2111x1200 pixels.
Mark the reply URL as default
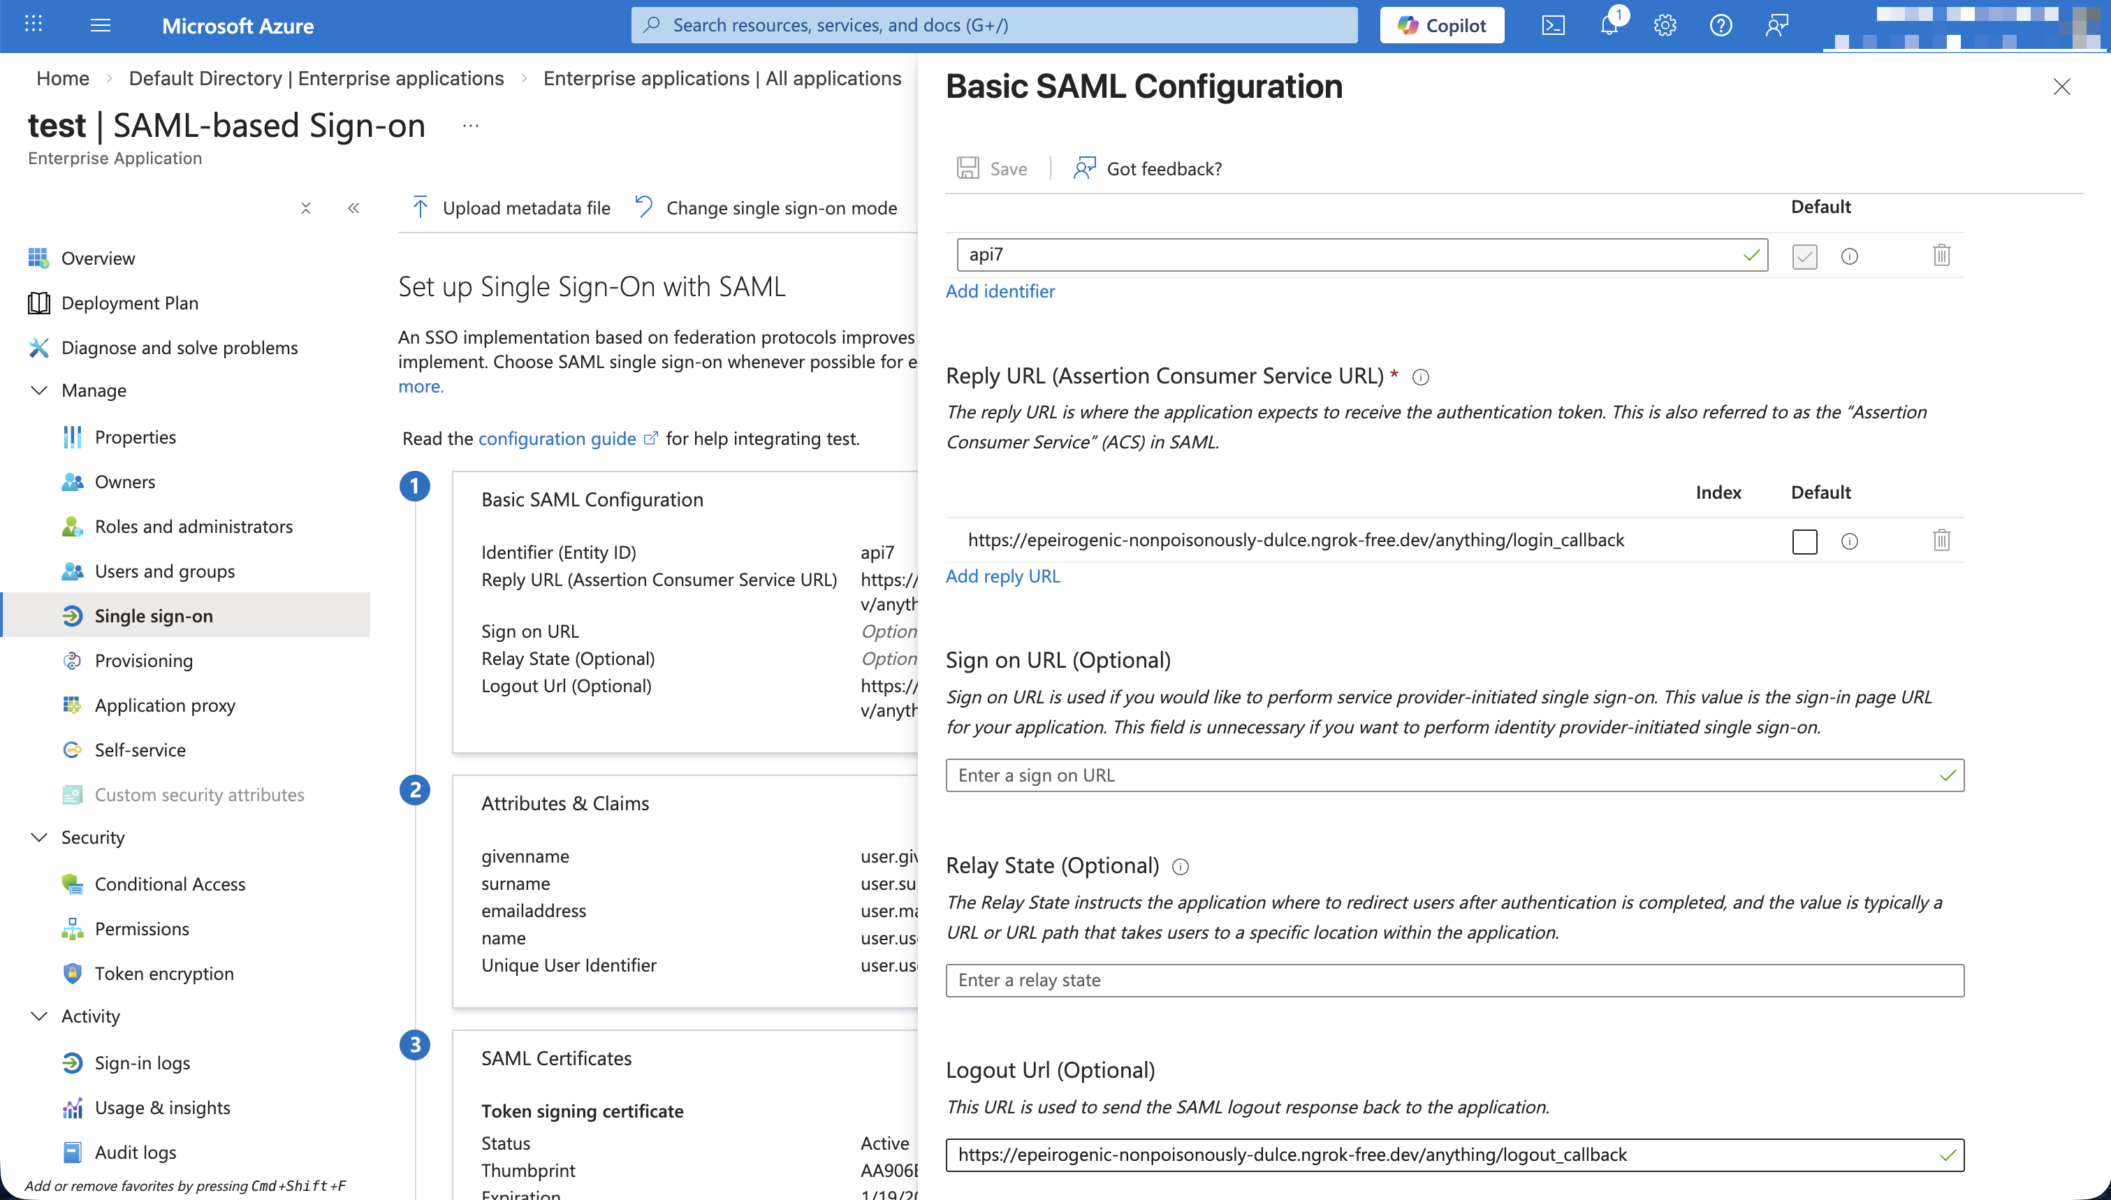pos(1804,541)
